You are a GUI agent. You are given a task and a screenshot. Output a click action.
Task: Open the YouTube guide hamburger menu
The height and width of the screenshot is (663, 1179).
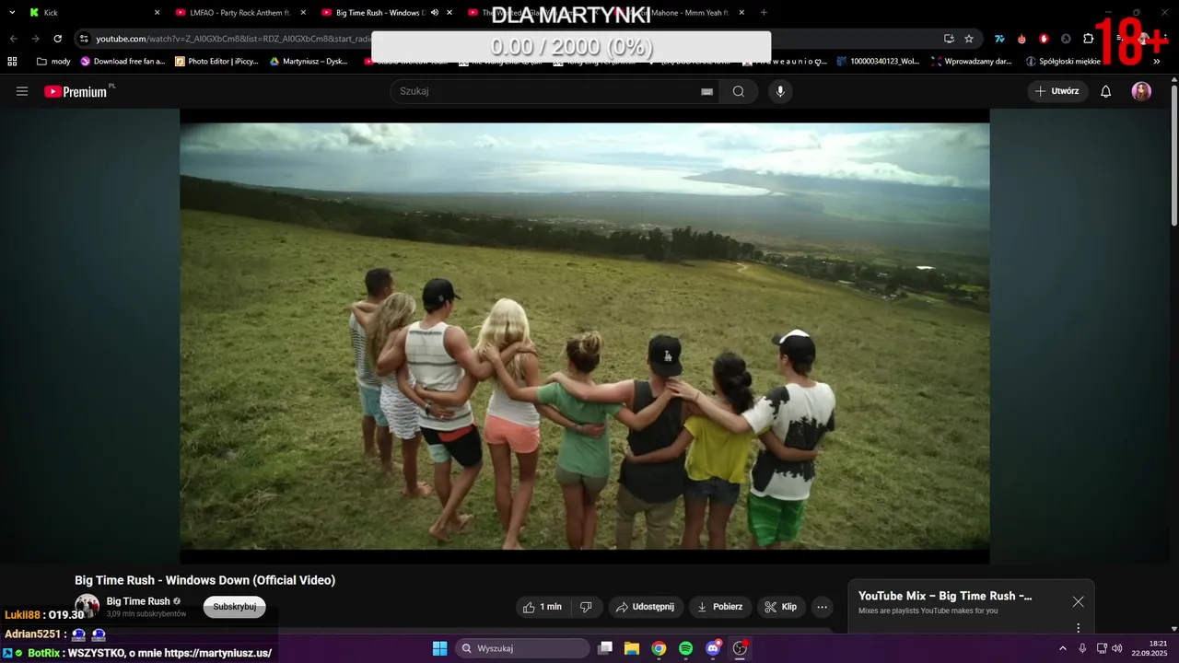click(22, 91)
